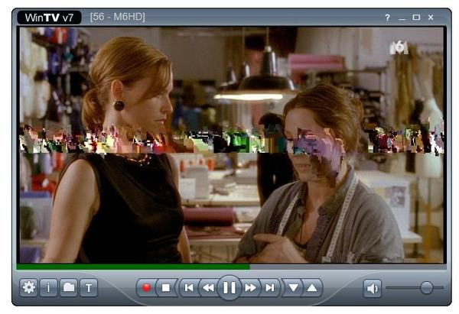Toggle teletext with the T button

[x=89, y=288]
